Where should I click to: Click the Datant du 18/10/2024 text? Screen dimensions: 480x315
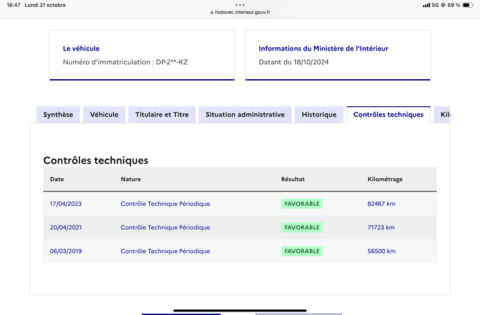tap(293, 62)
